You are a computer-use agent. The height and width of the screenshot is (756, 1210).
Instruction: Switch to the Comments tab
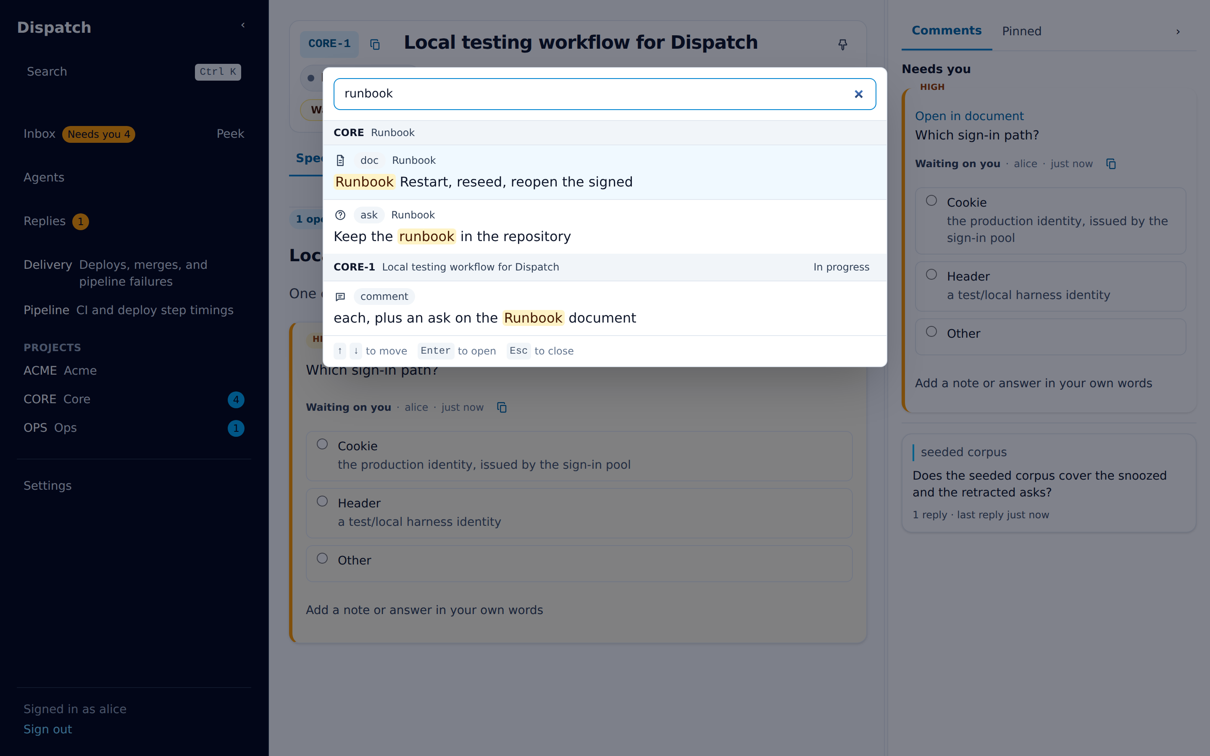[947, 31]
